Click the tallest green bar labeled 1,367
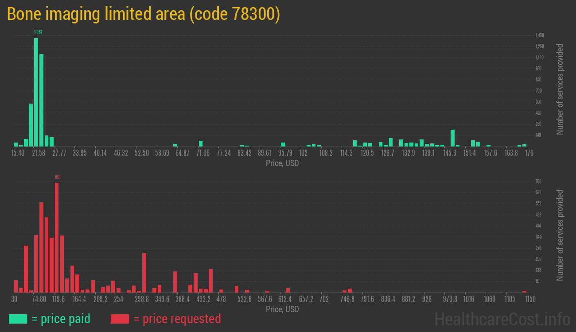The height and width of the screenshot is (332, 576). click(x=36, y=92)
